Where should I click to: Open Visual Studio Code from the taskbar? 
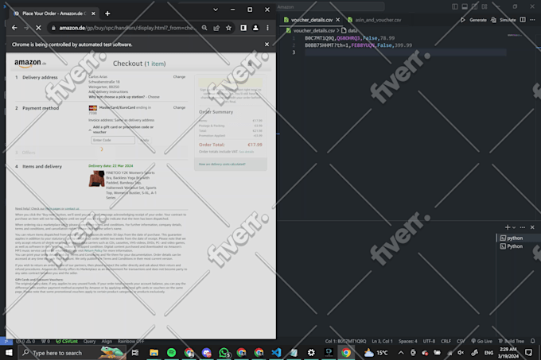pyautogui.click(x=276, y=353)
